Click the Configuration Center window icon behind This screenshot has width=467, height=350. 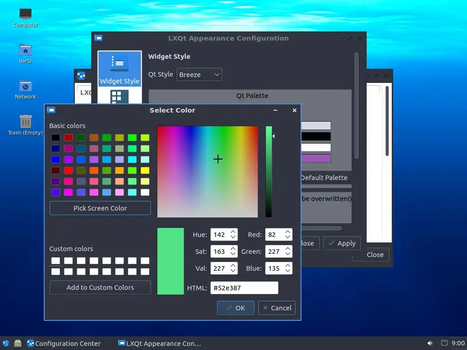[81, 76]
